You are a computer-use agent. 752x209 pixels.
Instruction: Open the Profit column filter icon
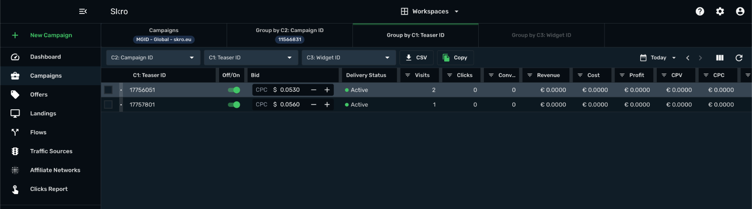click(622, 75)
